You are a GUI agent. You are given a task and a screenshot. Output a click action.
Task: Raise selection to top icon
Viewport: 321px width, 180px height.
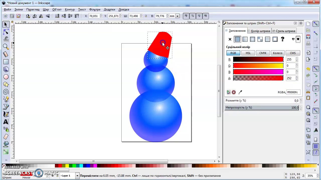tap(77, 16)
